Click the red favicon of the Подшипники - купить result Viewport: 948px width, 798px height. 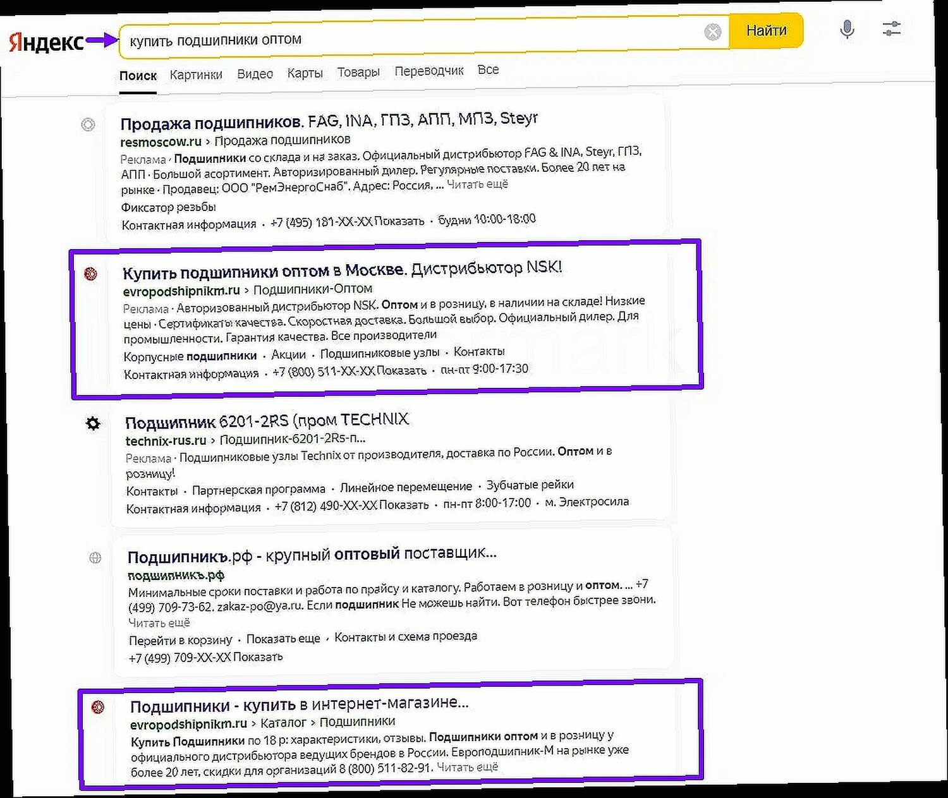click(97, 707)
